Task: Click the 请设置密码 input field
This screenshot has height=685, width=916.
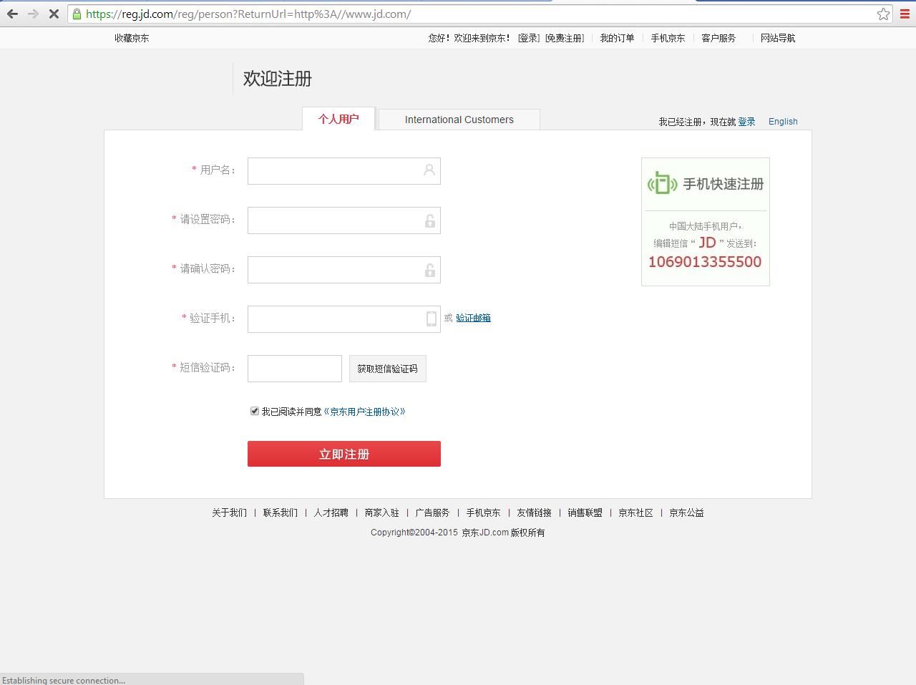Action: click(x=344, y=220)
